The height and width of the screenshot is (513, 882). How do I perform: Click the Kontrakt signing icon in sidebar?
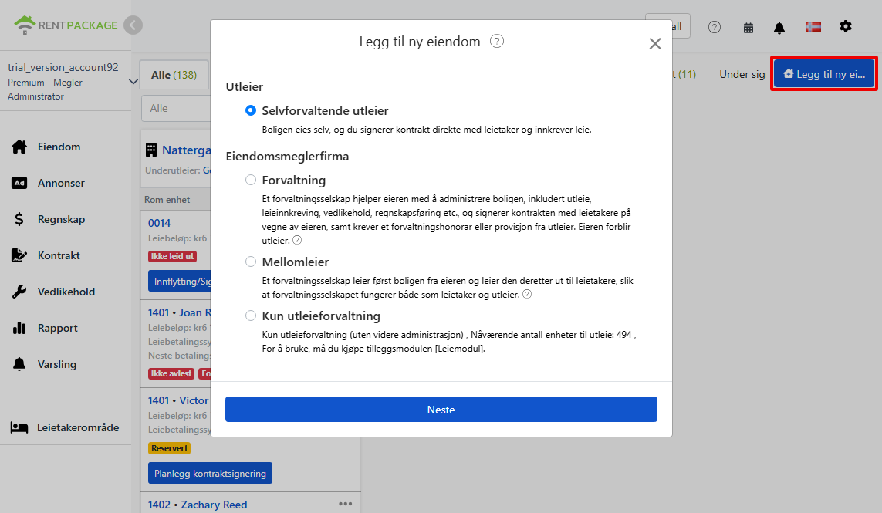[19, 255]
